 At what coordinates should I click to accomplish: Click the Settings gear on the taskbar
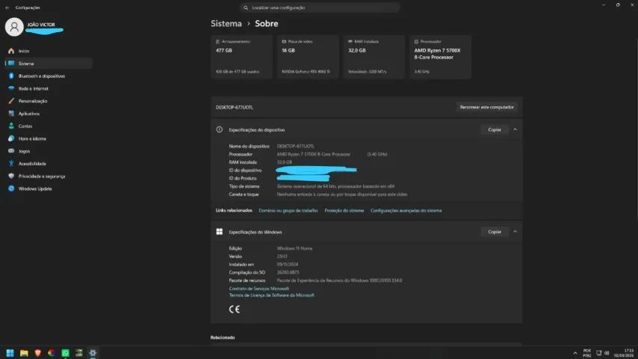93,353
